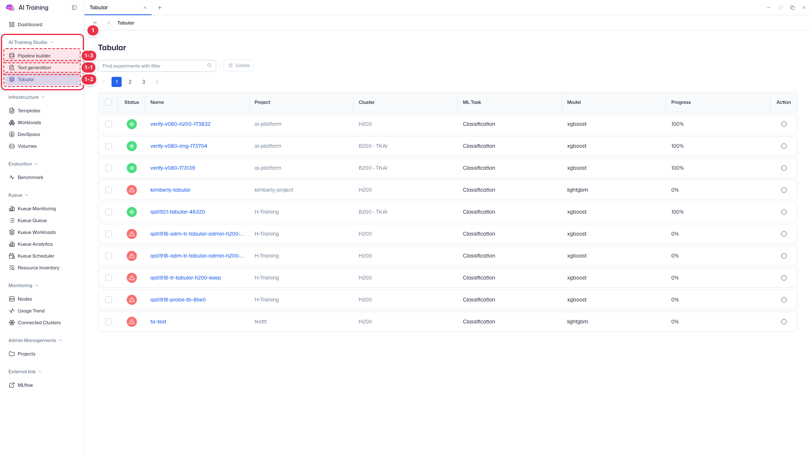Select the Kueue Scheduler calendar icon
Screen dimensions: 811x456
[12, 256]
